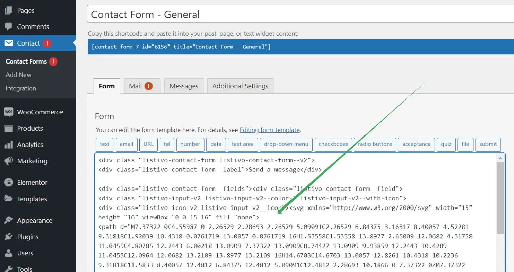Insert a text field tag
The width and height of the screenshot is (514, 272).
(x=105, y=144)
